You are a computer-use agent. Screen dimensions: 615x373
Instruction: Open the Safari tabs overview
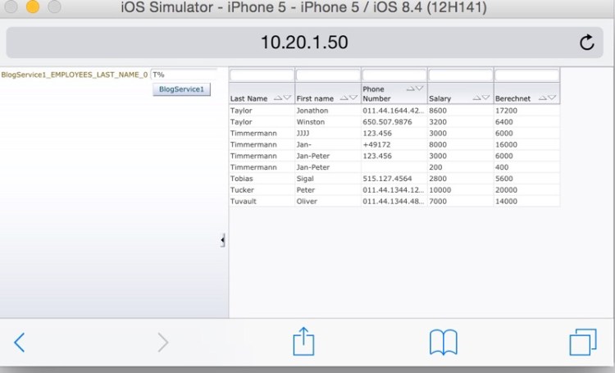[581, 342]
